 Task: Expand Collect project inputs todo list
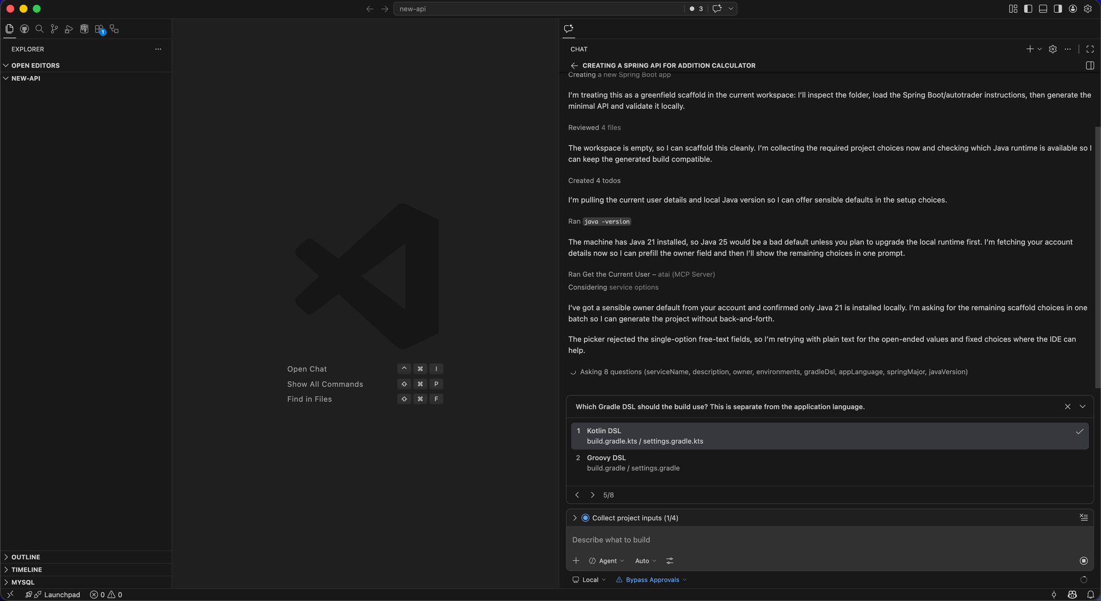575,518
